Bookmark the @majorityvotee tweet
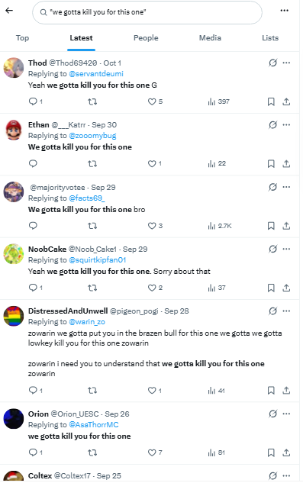The image size is (303, 483). pos(271,226)
